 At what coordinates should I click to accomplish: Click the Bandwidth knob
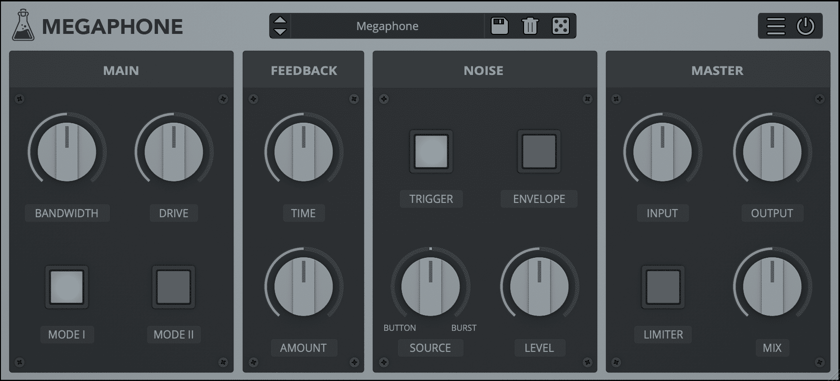click(67, 152)
